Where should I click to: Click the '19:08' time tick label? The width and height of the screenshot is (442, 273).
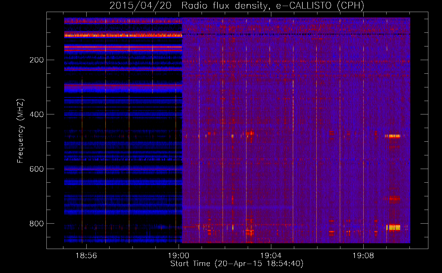363,256
